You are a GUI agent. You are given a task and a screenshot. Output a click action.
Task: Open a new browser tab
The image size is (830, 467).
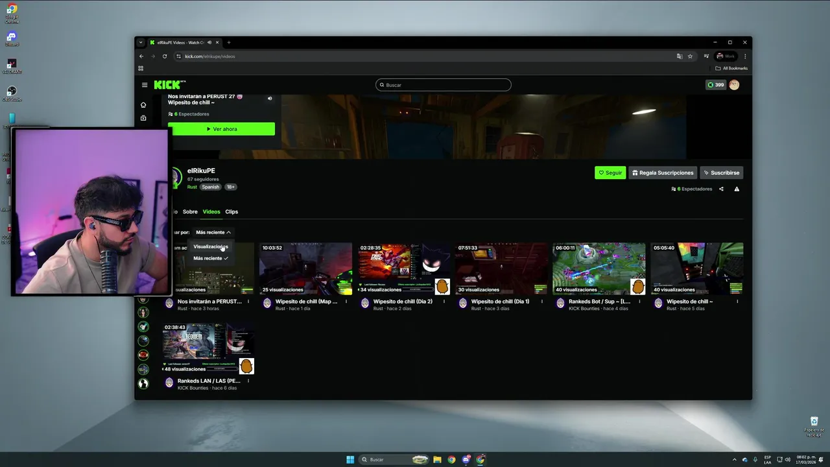coord(228,43)
